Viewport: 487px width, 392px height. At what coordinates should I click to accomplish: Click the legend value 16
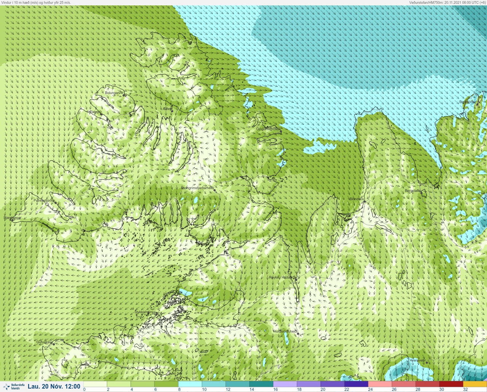(275, 389)
